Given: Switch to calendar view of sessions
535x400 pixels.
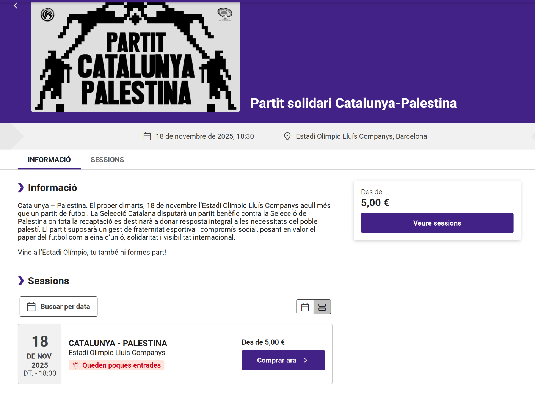Looking at the screenshot, I should pyautogui.click(x=305, y=307).
